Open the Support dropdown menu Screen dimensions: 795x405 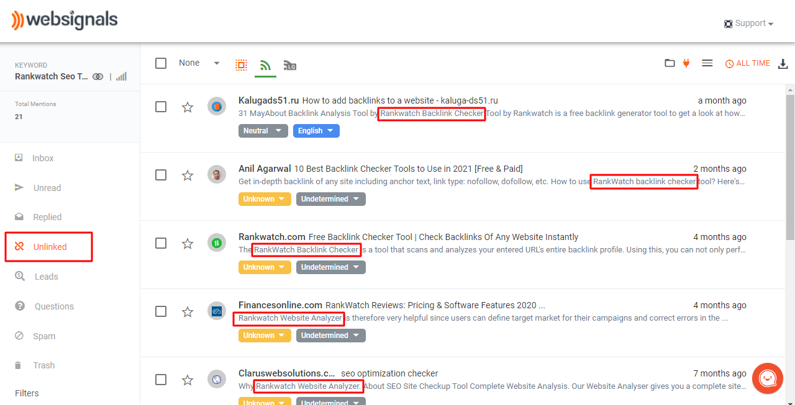click(x=748, y=24)
